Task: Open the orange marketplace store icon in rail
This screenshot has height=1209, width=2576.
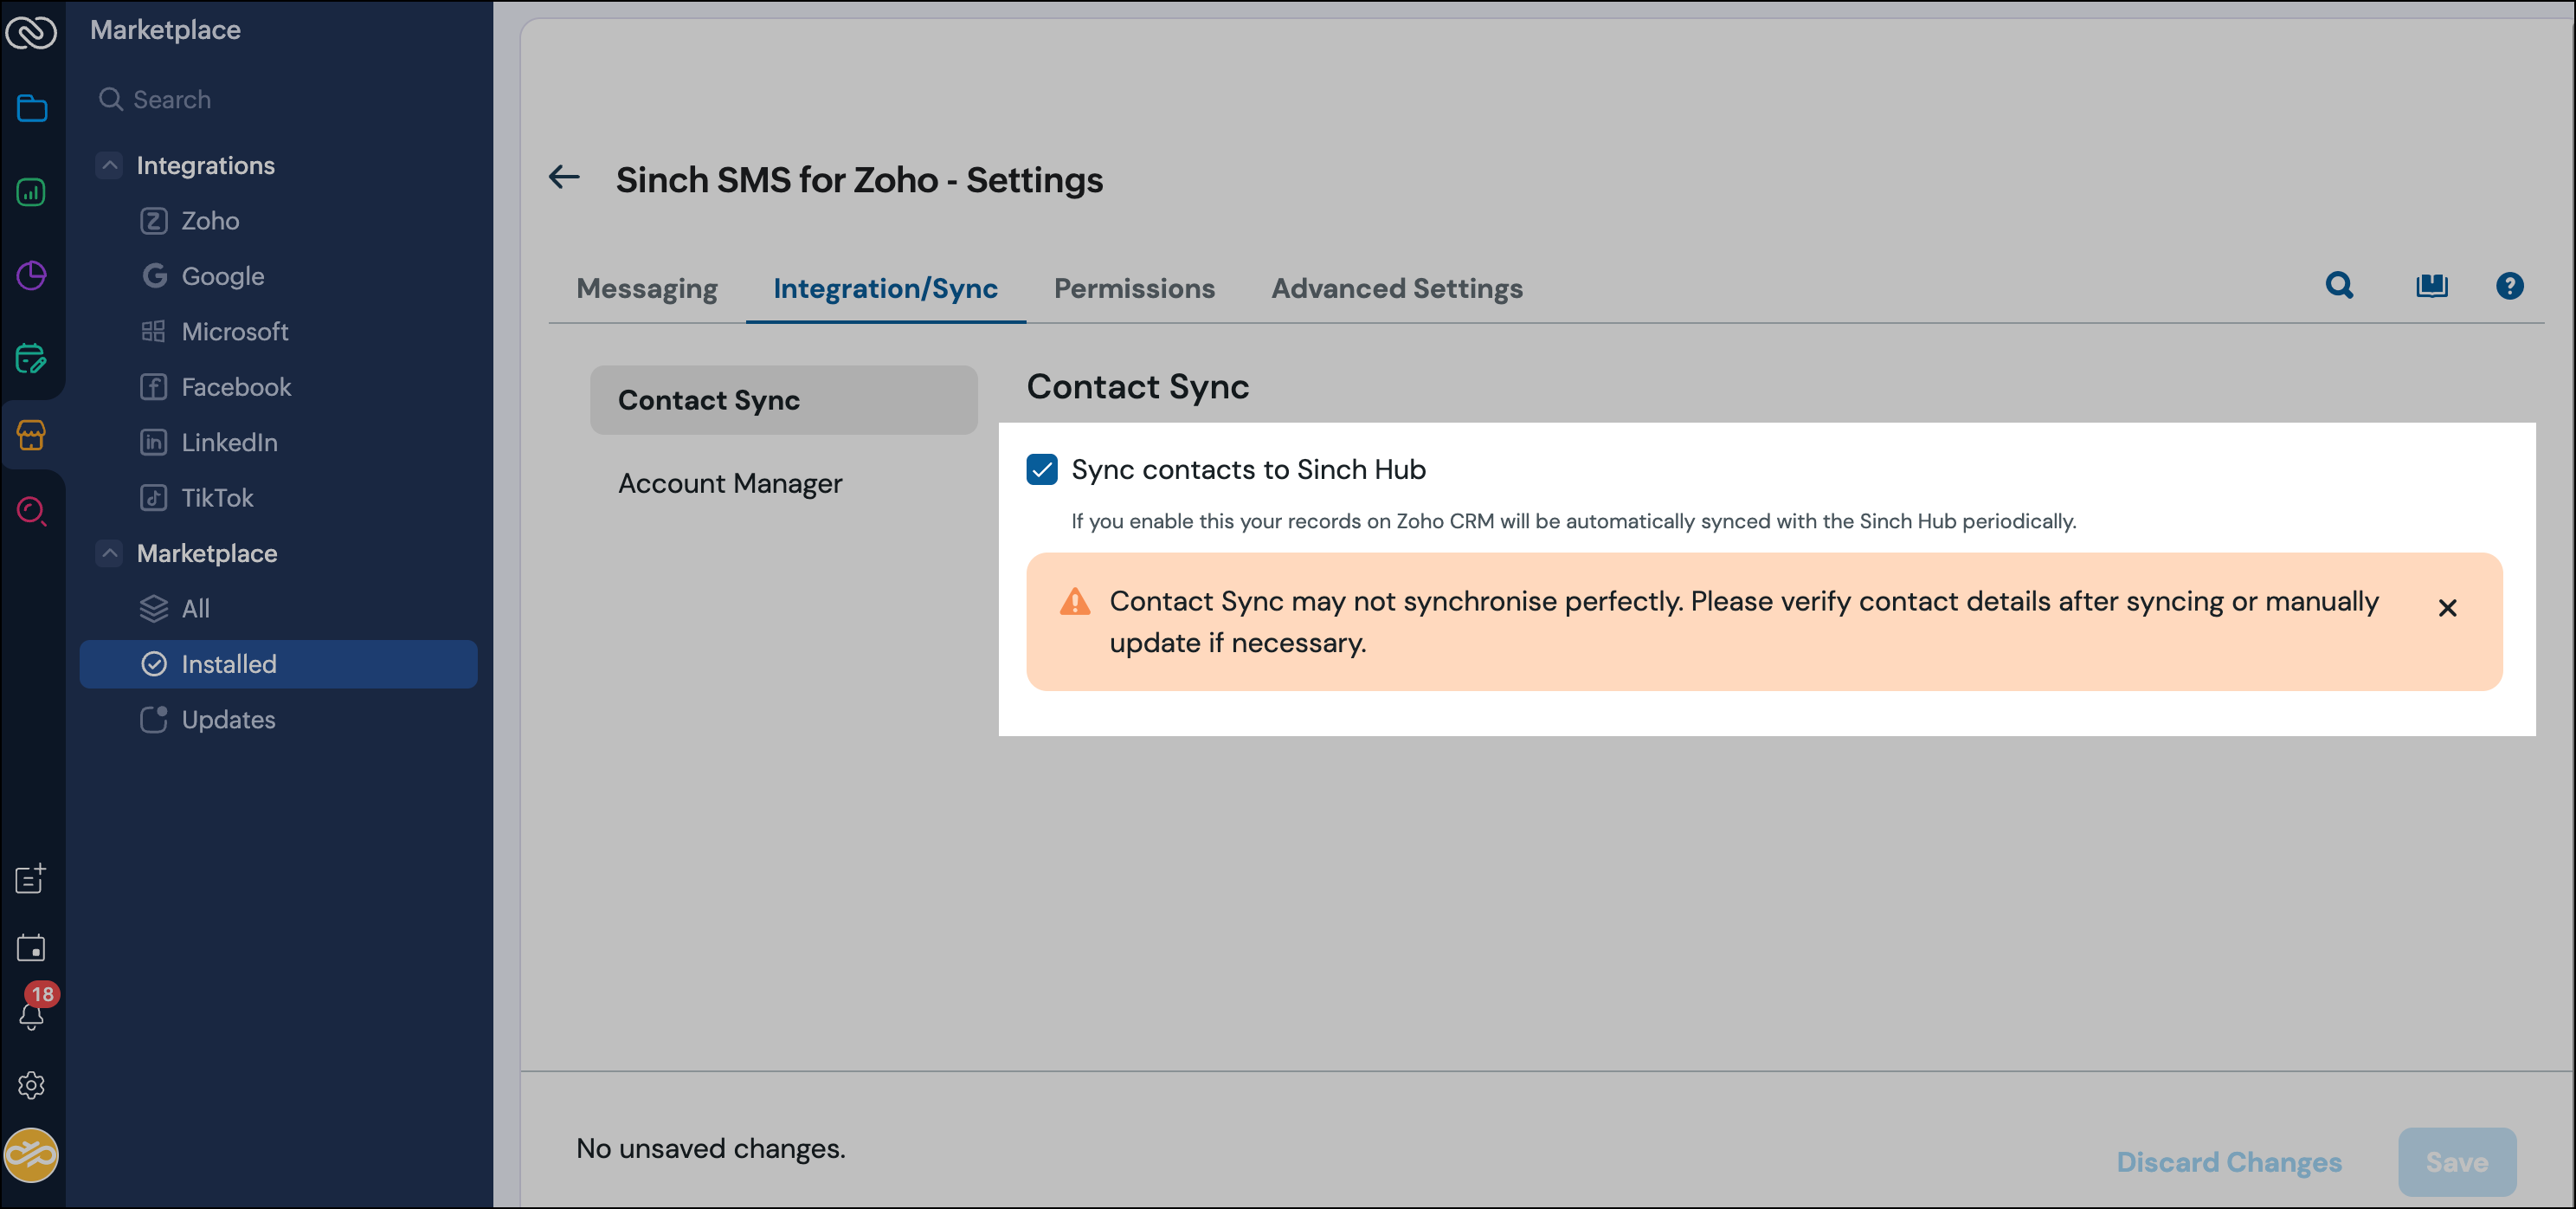Action: click(x=32, y=435)
